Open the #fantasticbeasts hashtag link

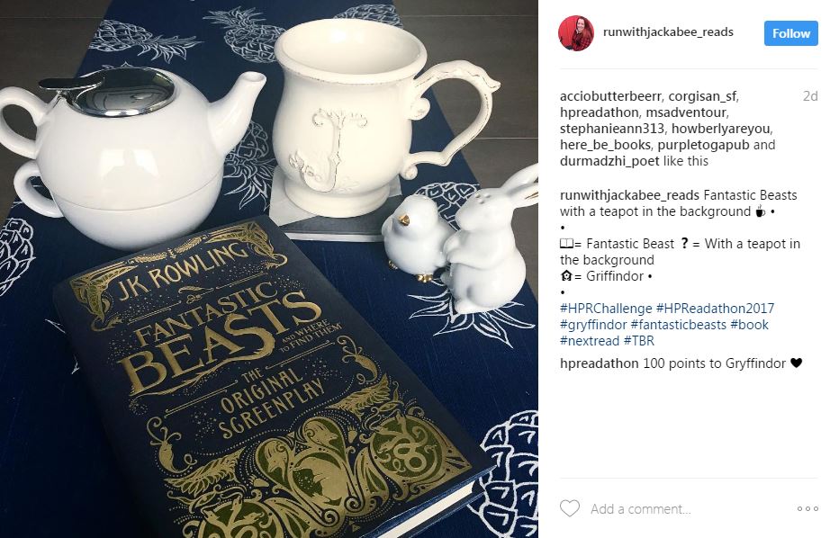678,325
